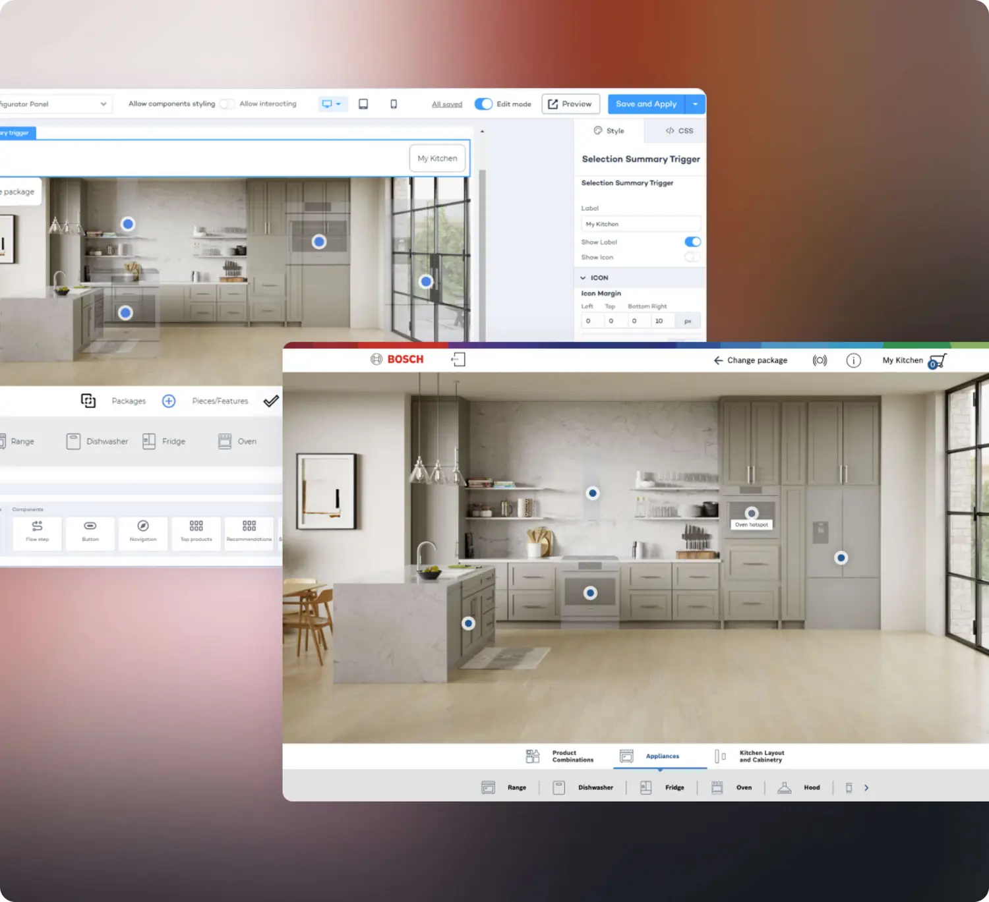Open the desktop view dropdown
The height and width of the screenshot is (902, 989).
(332, 104)
